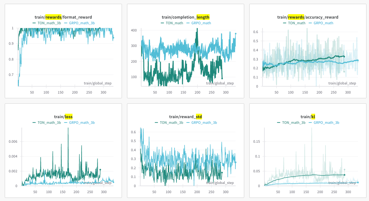Click TON_math_3b dark green swatch in loss legend
The width and height of the screenshot is (369, 201).
(x=34, y=123)
